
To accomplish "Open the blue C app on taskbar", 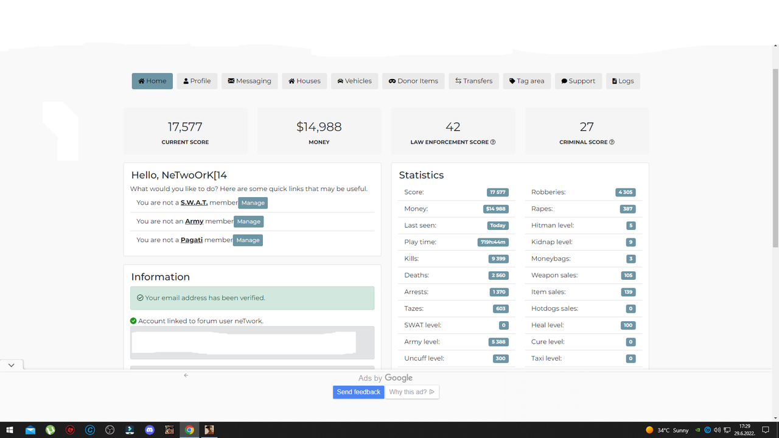I will point(90,430).
